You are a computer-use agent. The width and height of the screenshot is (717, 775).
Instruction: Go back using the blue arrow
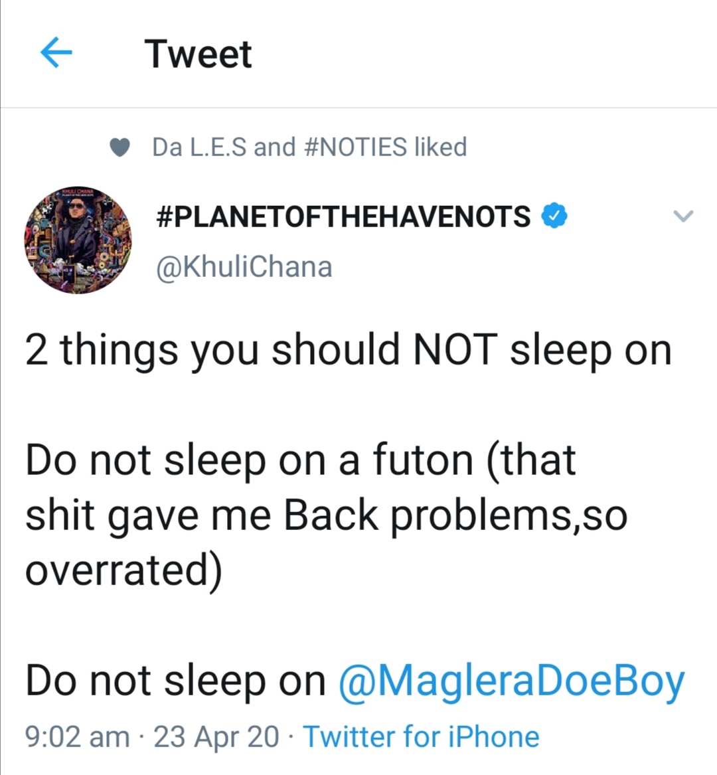[56, 53]
